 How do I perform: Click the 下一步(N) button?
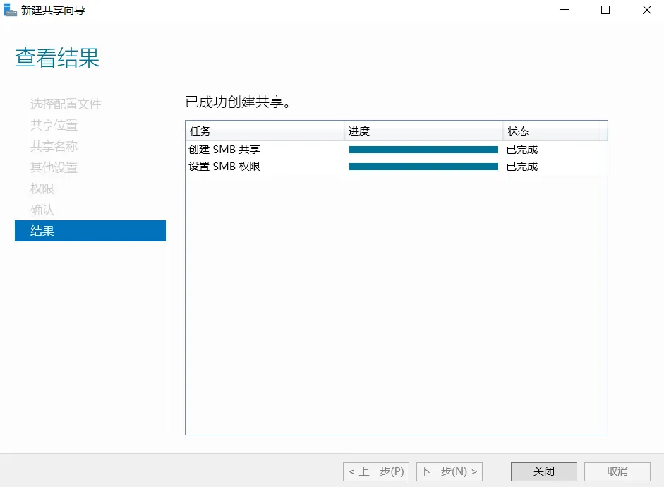pyautogui.click(x=449, y=471)
